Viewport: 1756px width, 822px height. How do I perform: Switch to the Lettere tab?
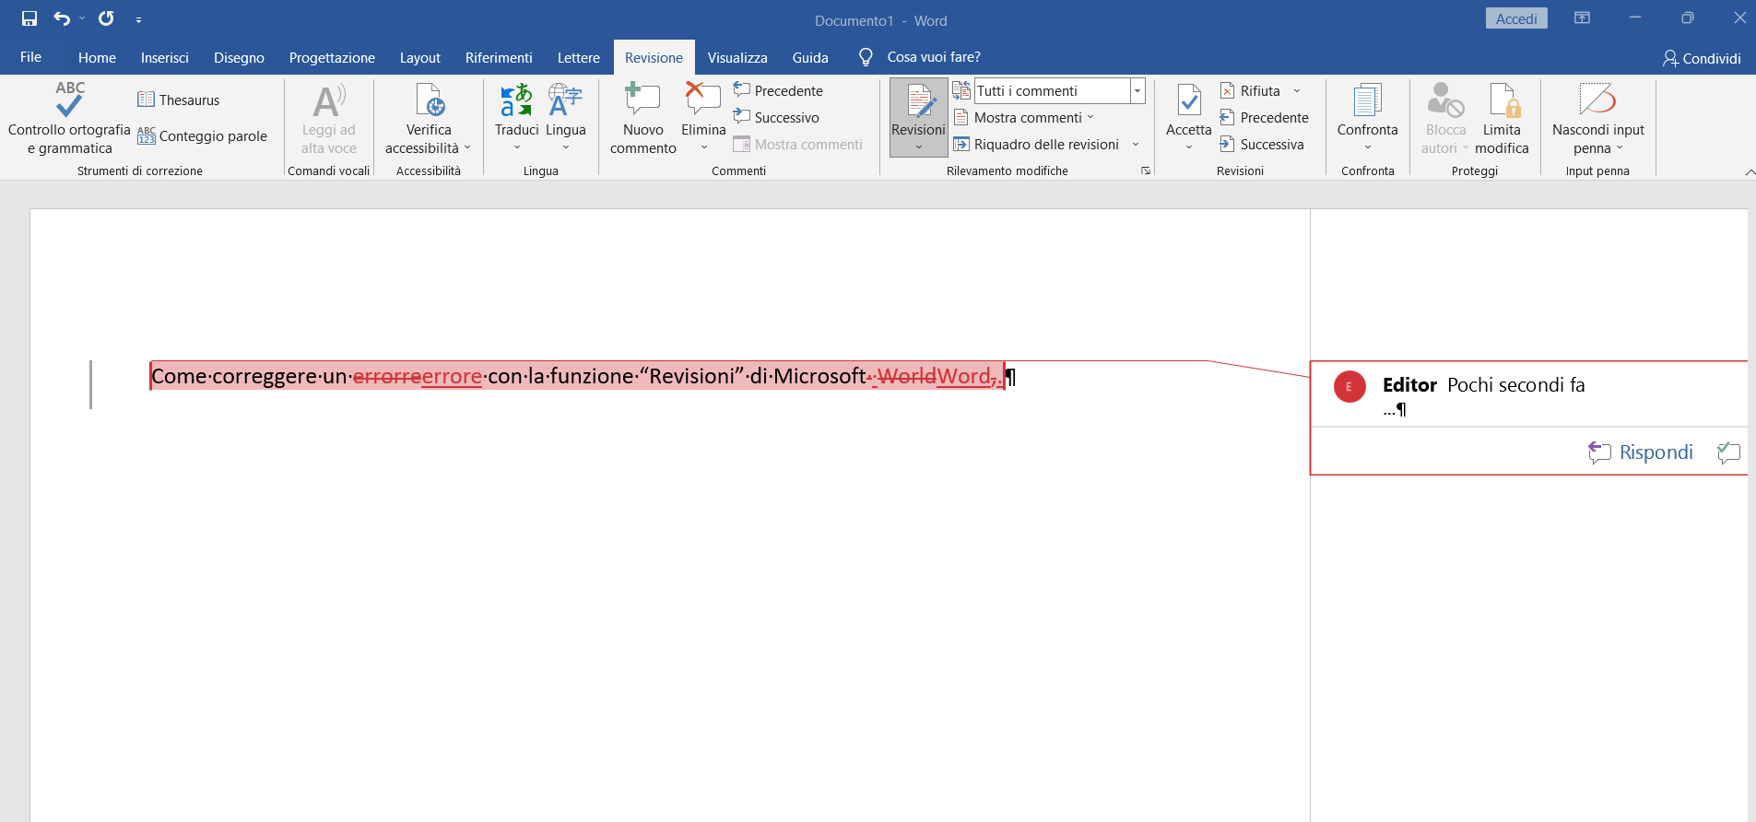(x=579, y=57)
